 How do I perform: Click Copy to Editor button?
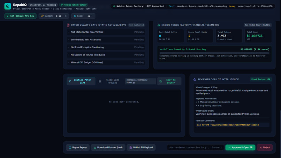(169, 81)
